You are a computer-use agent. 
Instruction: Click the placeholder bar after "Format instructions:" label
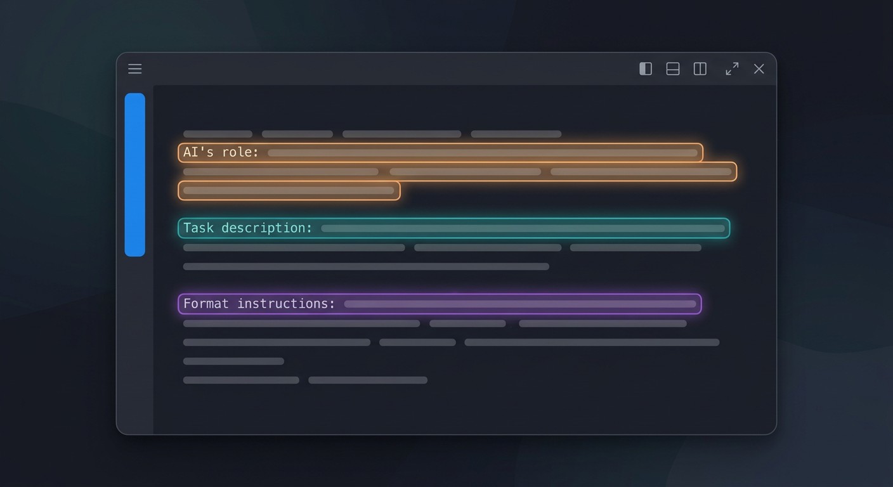tap(520, 304)
